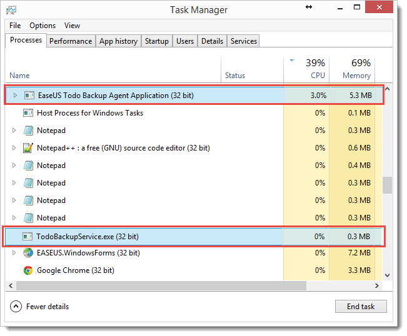Select the Google Chrome (32 bit) row text
The image size is (407, 336).
click(76, 270)
